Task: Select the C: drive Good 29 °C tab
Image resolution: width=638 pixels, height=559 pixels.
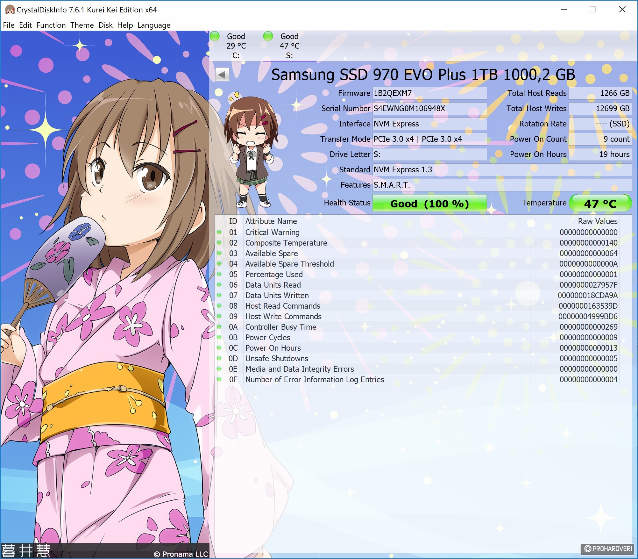Action: point(236,46)
